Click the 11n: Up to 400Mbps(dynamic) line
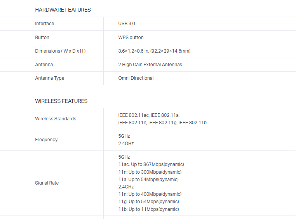The height and width of the screenshot is (219, 296). tap(150, 194)
